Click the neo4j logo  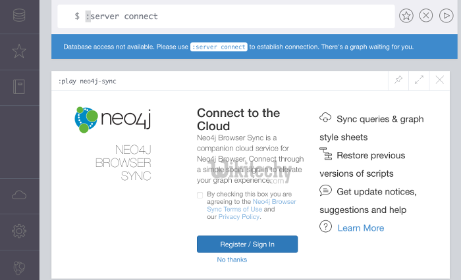[113, 120]
